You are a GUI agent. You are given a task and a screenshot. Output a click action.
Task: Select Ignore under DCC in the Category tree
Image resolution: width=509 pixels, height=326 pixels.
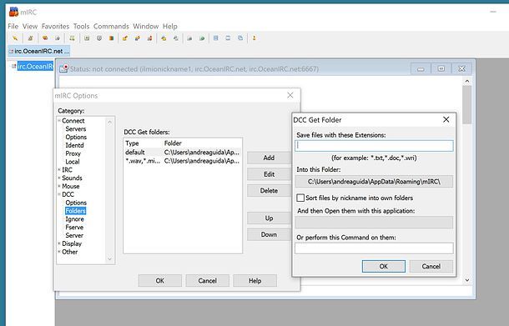pos(74,219)
